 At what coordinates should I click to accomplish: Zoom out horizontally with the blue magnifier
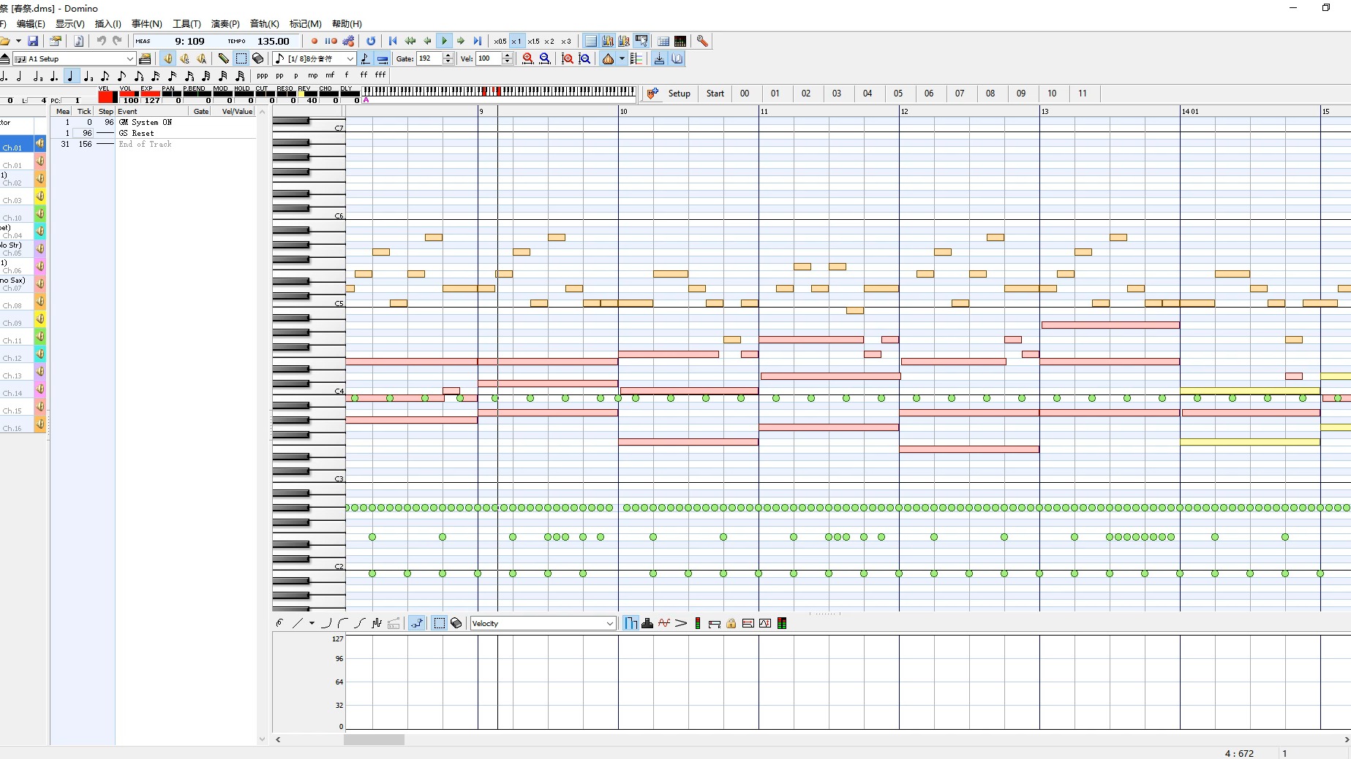pos(545,59)
